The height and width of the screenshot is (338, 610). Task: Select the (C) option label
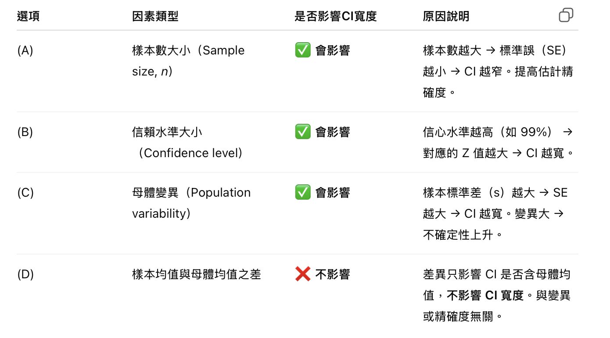tap(25, 192)
